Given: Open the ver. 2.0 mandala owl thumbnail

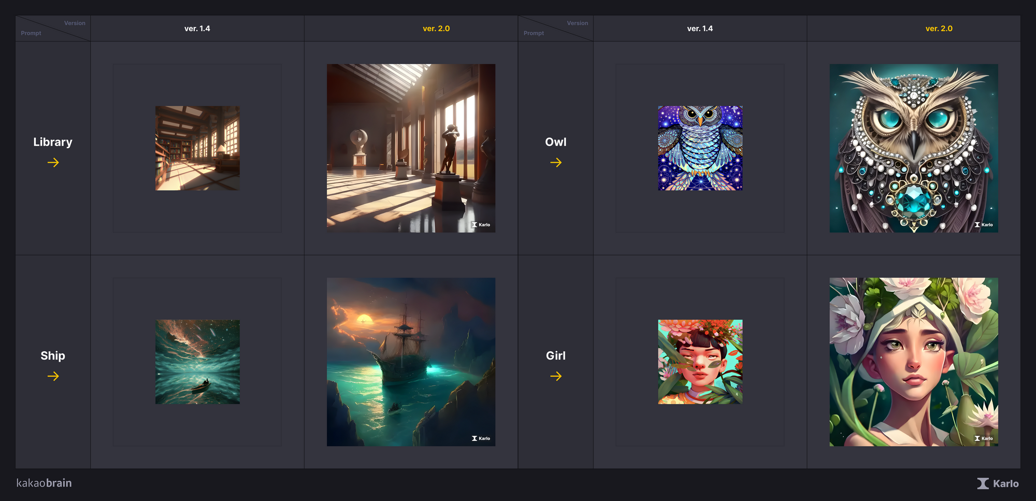Looking at the screenshot, I should pos(913,148).
